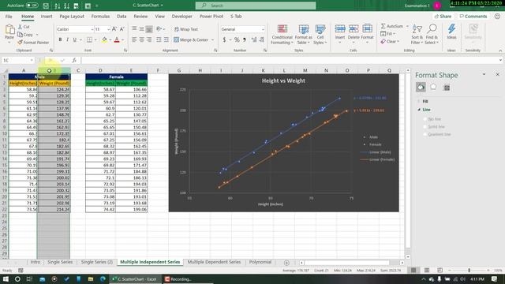Adjust the zoom slider in status bar
505x284 pixels.
pyautogui.click(x=469, y=270)
